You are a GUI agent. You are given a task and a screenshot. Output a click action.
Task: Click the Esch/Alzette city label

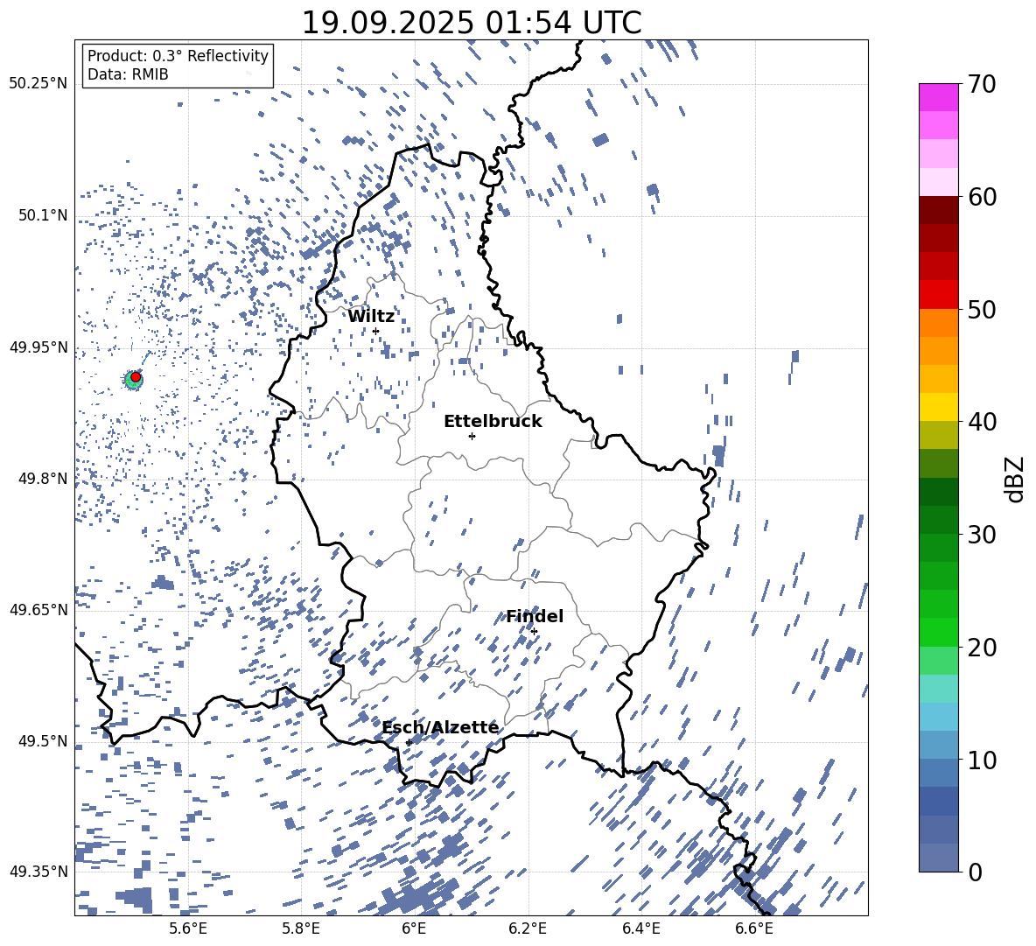tap(440, 727)
